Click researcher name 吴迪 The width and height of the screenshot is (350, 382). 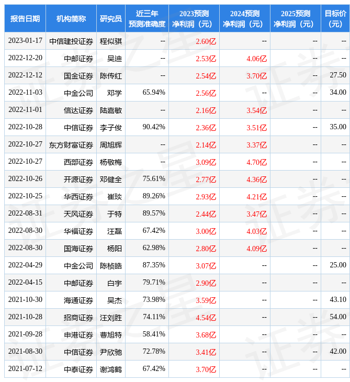tap(115, 59)
